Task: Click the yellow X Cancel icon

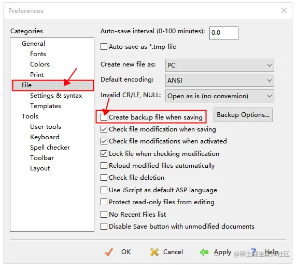Action: pos(154,252)
